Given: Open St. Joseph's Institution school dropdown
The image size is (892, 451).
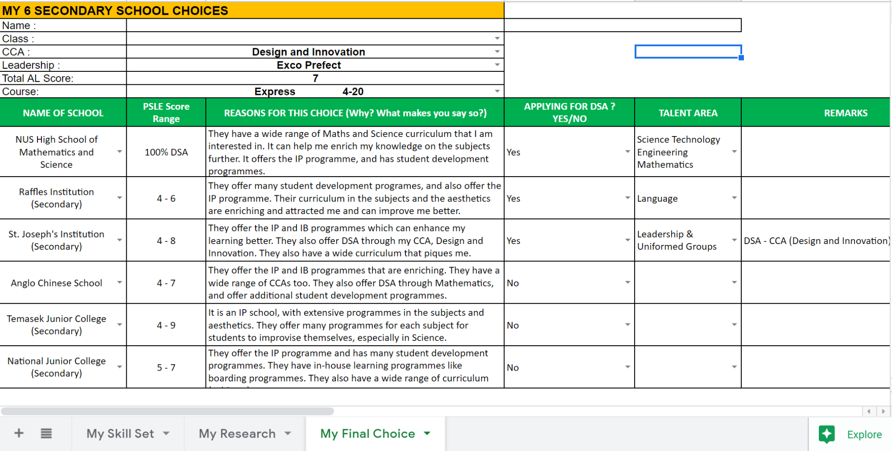Looking at the screenshot, I should [x=120, y=240].
